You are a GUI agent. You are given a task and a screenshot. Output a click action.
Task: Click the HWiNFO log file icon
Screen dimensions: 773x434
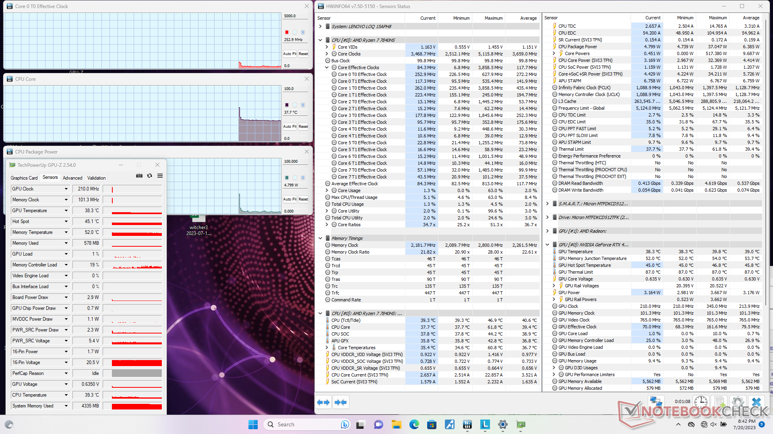(719, 402)
